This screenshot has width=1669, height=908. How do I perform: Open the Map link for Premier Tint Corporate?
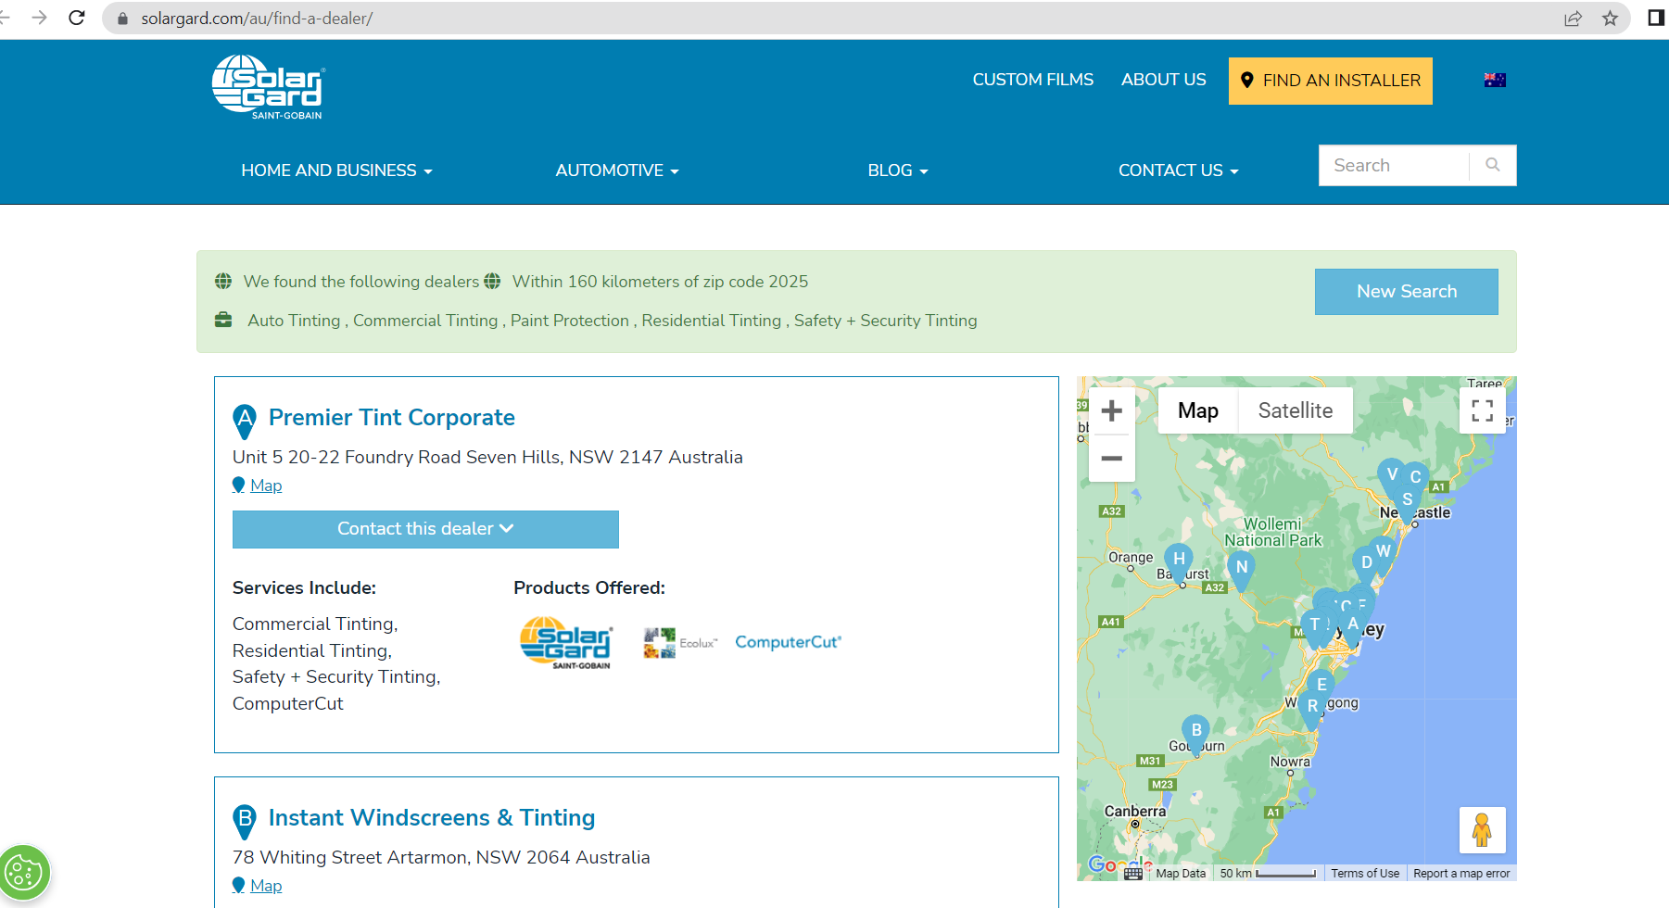(x=266, y=486)
